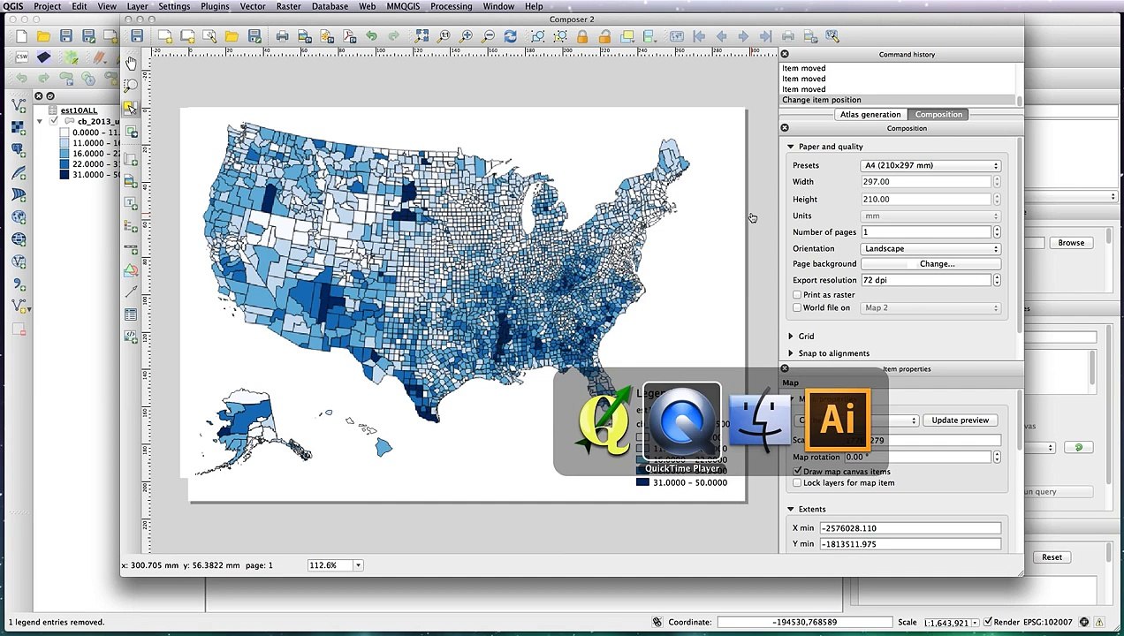Expand the Grid section
This screenshot has width=1124, height=636.
pos(791,337)
